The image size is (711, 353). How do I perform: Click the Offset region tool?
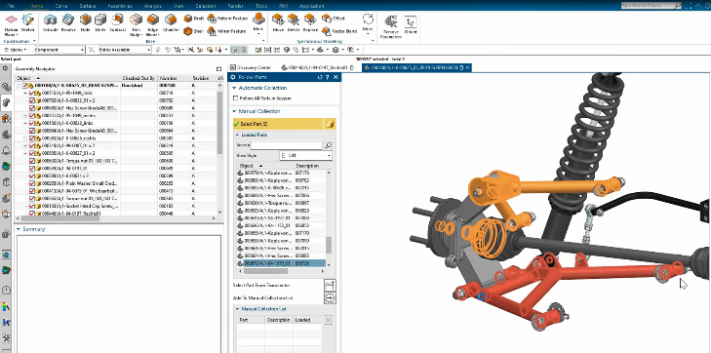[x=334, y=19]
